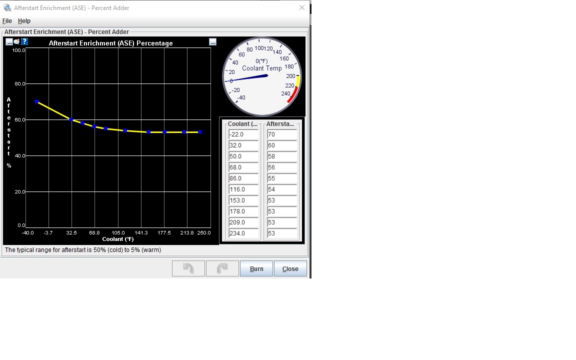Click the Aftersta... column header in the table
The image size is (576, 360).
[x=280, y=124]
